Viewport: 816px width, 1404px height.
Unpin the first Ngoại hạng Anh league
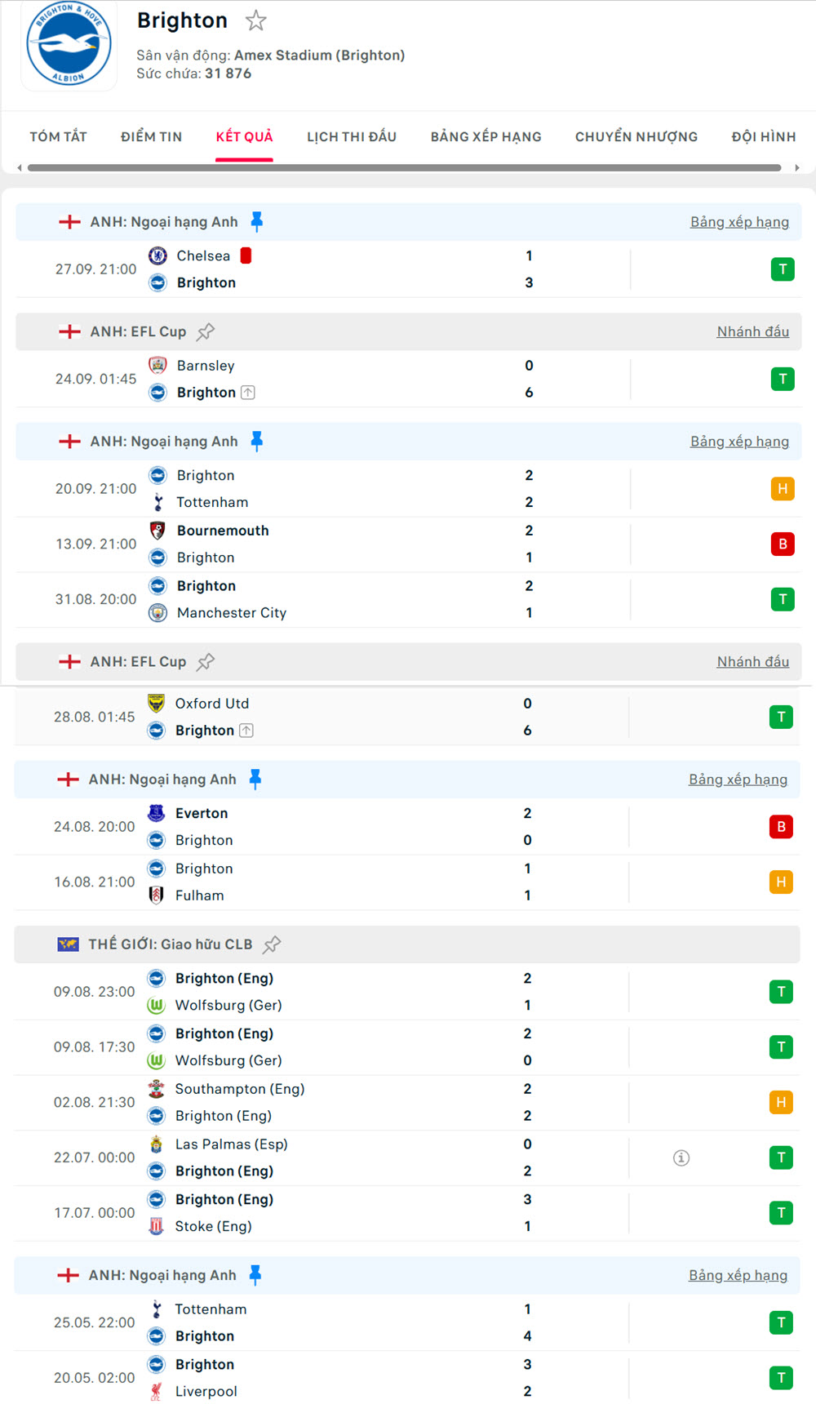click(x=257, y=222)
